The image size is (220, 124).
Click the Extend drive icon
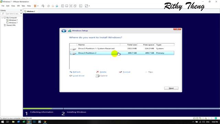(98, 76)
